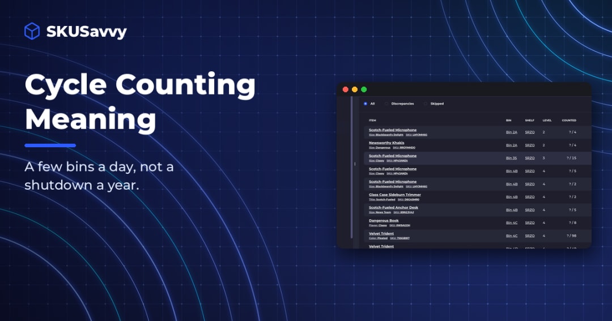Sort by the COUNTED column header
This screenshot has width=612, height=321.
(x=569, y=121)
